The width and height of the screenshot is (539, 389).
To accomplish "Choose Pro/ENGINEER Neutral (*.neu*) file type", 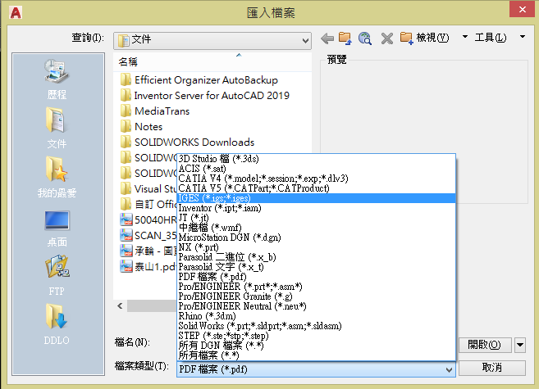I will [316, 306].
